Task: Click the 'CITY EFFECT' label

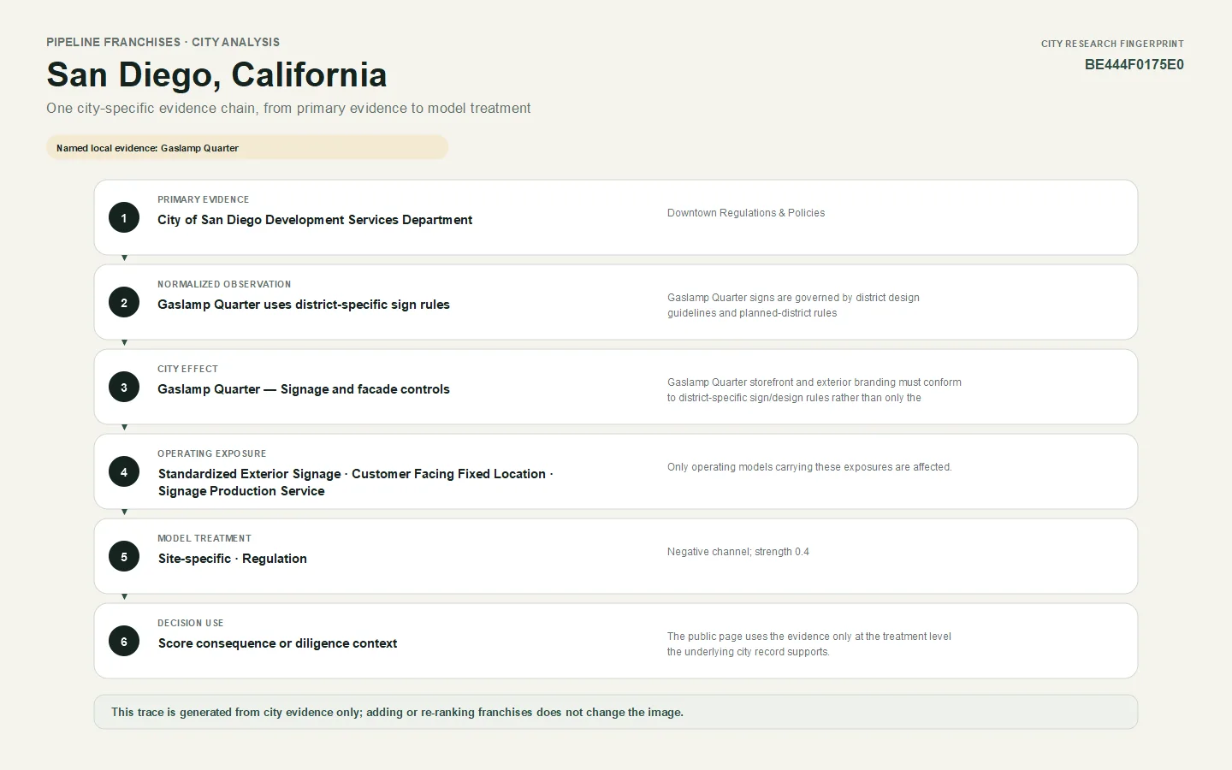Action: pyautogui.click(x=187, y=369)
